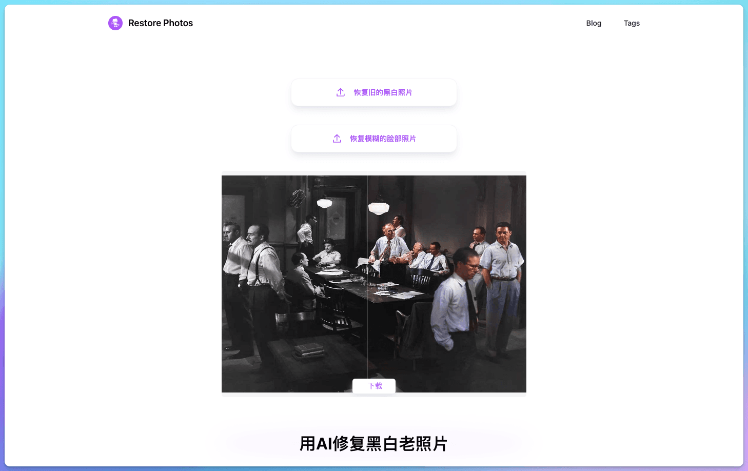Click the 恢复模糊的脸部照片 upload button
748x471 pixels.
[374, 139]
